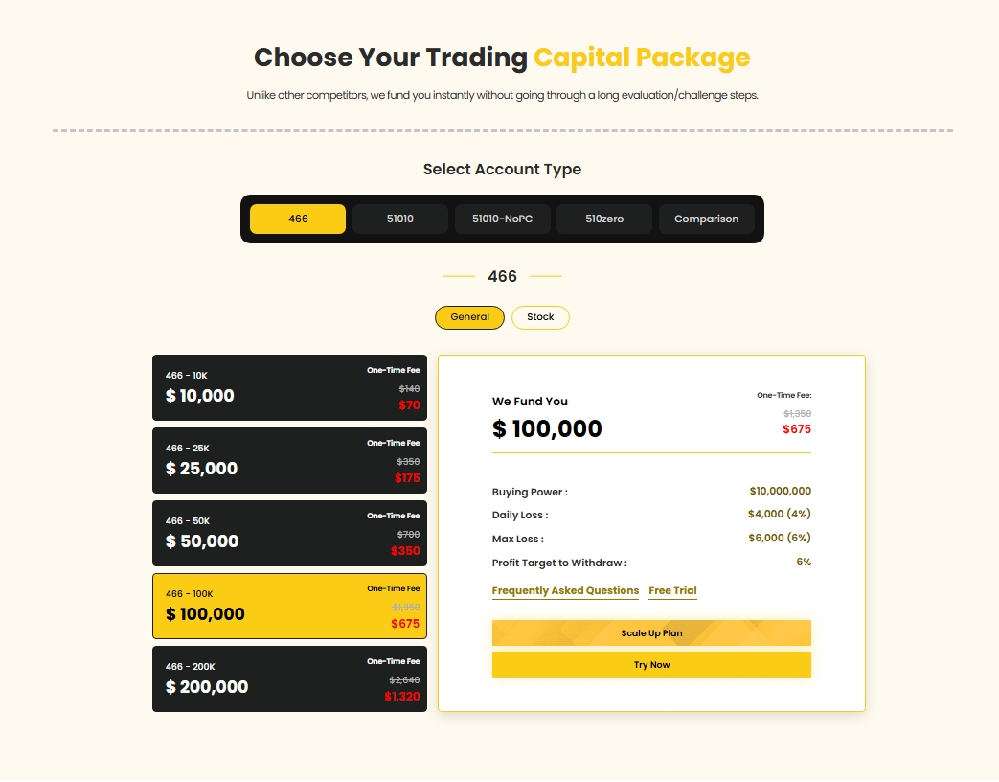Open the Comparison tab

(x=706, y=218)
